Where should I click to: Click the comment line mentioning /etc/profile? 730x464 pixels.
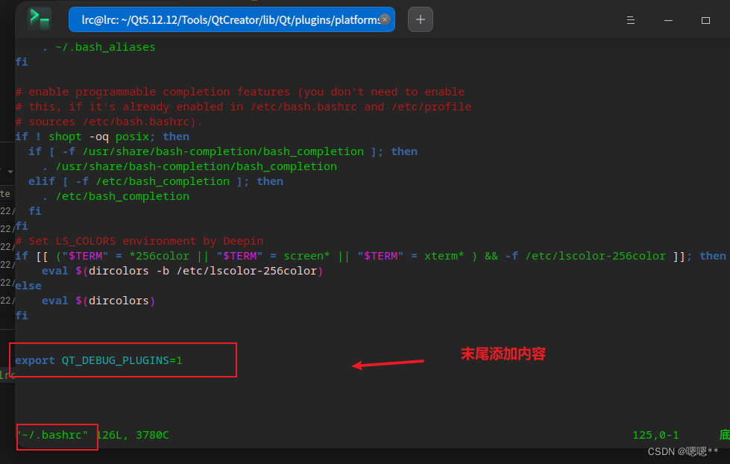tap(243, 107)
